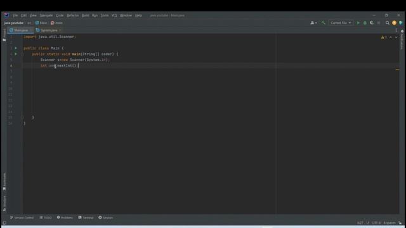
Task: Open the View menu
Action: click(33, 15)
